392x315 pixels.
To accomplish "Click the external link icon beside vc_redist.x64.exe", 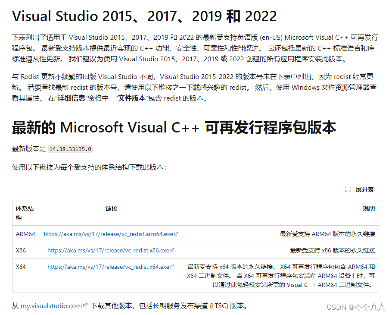I will point(172,267).
